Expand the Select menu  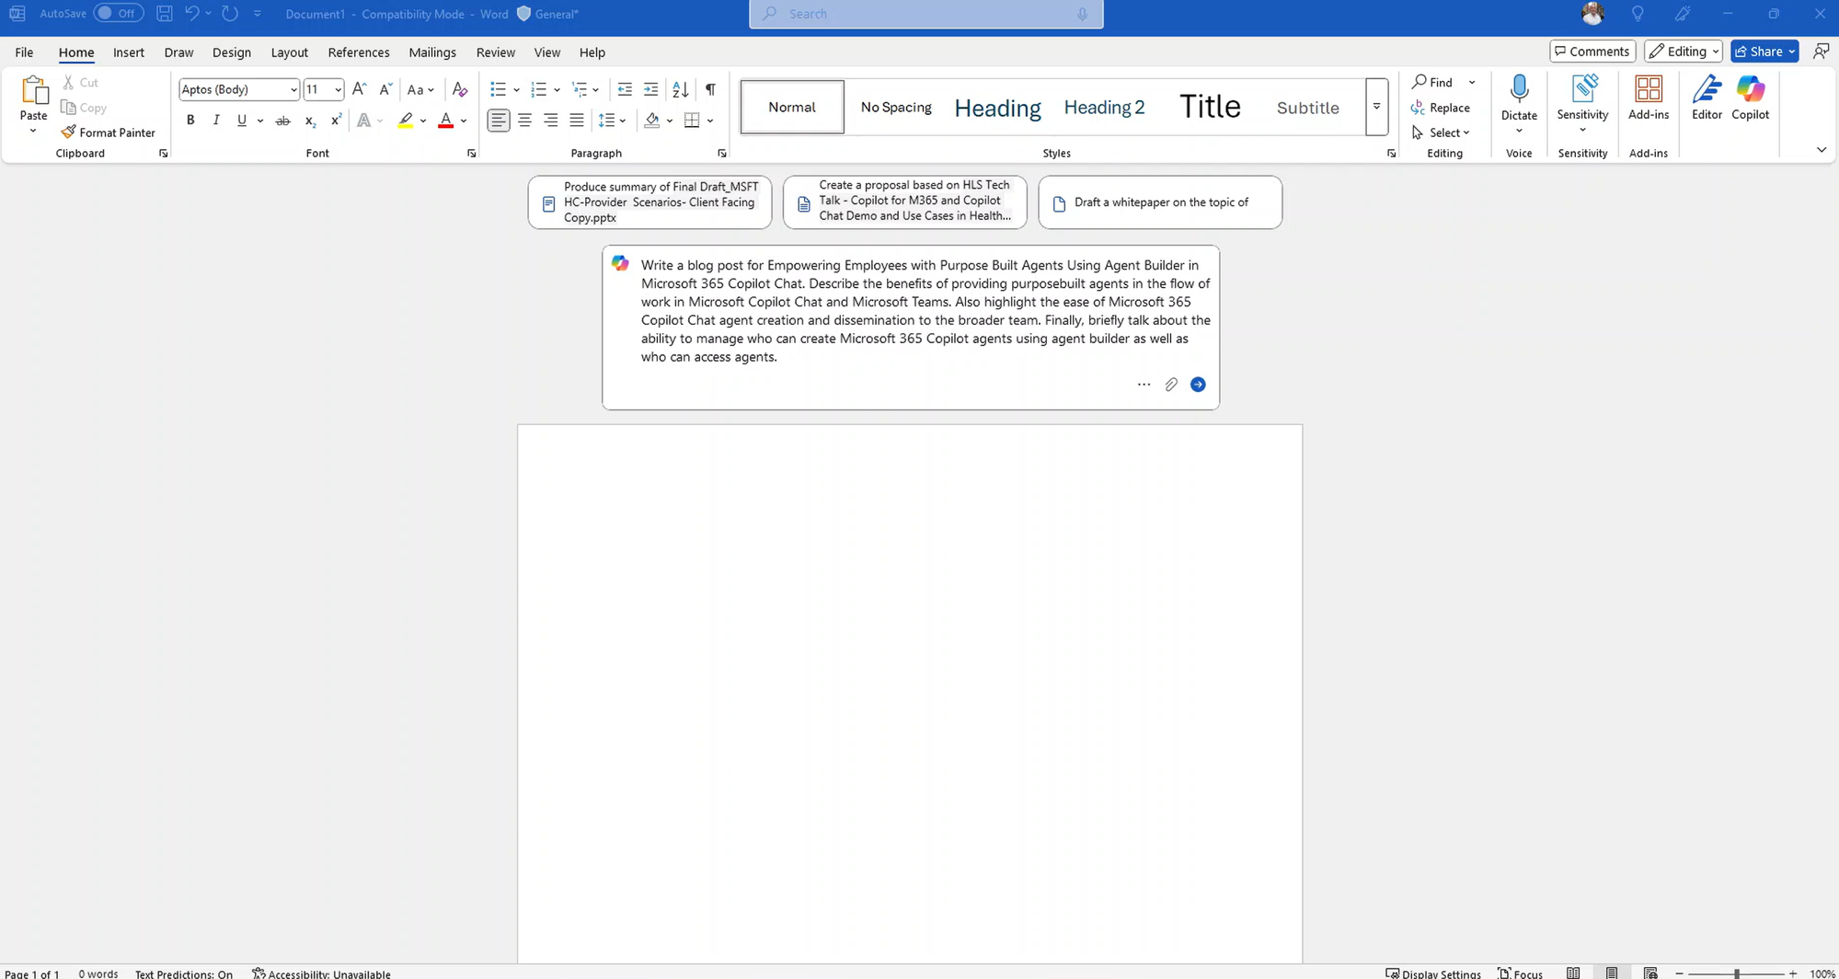[x=1441, y=132]
